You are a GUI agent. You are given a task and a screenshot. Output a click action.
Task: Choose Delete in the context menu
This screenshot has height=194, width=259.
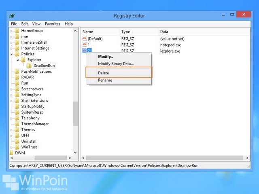click(119, 73)
